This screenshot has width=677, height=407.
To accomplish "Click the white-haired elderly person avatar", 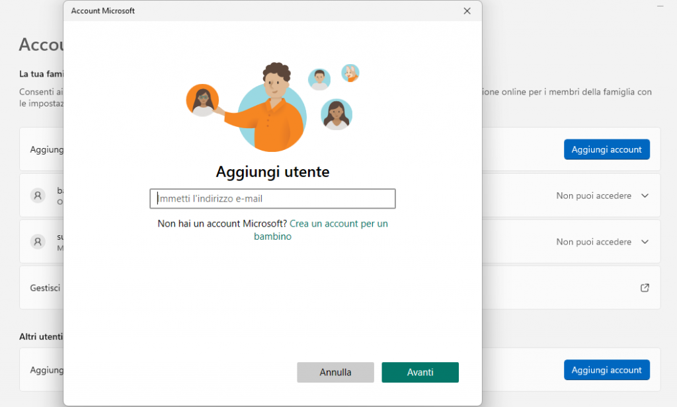I will tap(350, 73).
